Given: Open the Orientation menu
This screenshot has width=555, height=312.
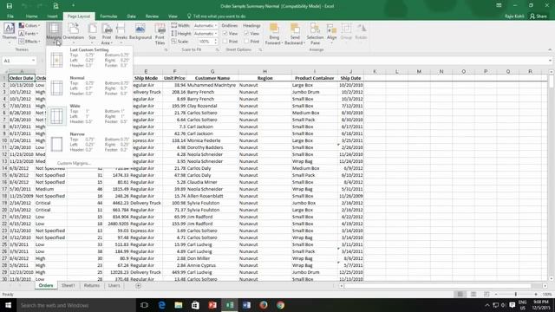Looking at the screenshot, I should point(73,32).
